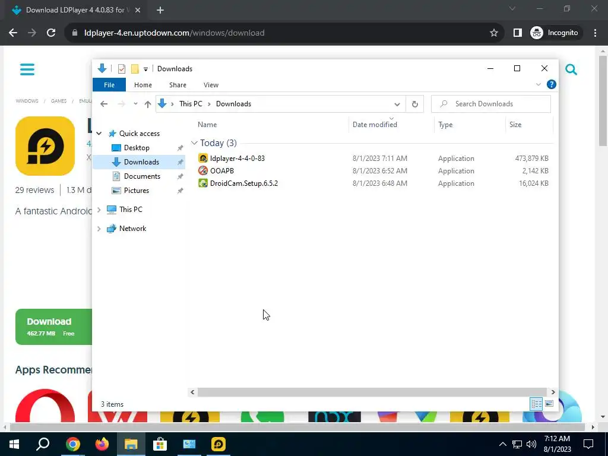This screenshot has width=608, height=456.
Task: Open the Home ribbon tab
Action: click(x=143, y=85)
